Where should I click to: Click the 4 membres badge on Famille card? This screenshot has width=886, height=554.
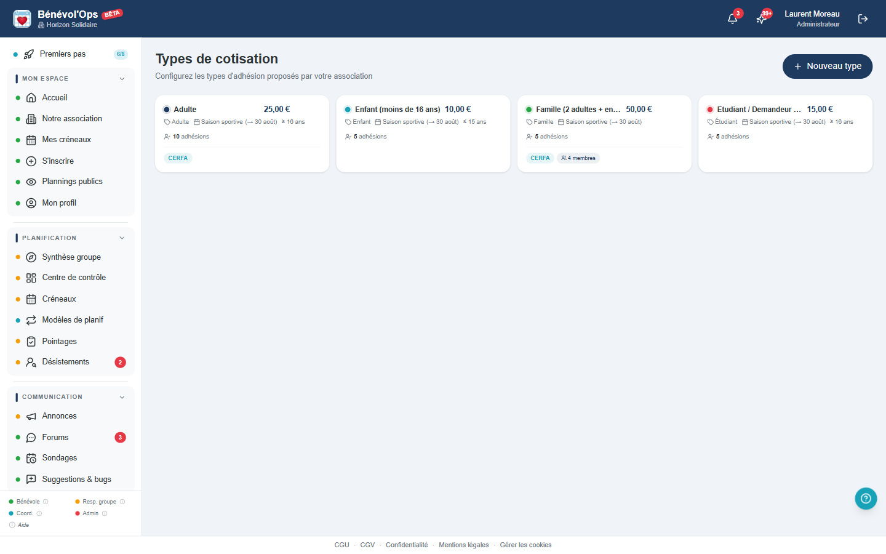pos(578,158)
